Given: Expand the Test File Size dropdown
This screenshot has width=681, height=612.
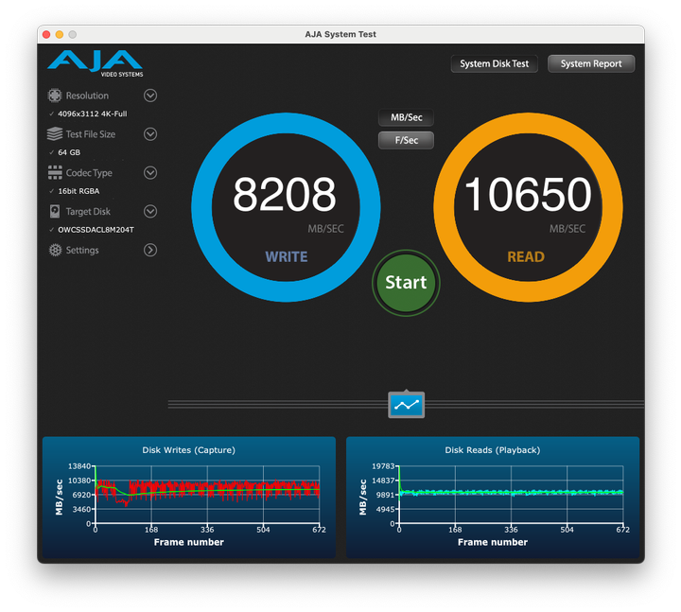Looking at the screenshot, I should tap(150, 134).
